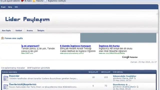This screenshot has height=90, width=160.
Task: Show Cevaplanmamış mesajlar
Action: 13,68
